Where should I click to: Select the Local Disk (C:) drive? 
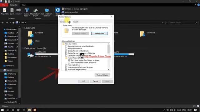43,55
